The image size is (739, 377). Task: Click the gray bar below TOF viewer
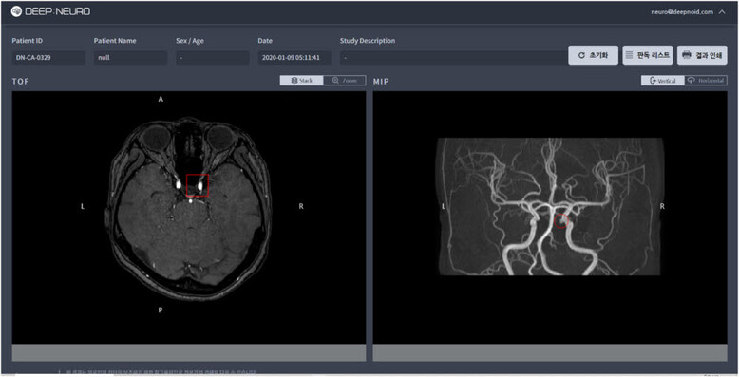click(189, 352)
